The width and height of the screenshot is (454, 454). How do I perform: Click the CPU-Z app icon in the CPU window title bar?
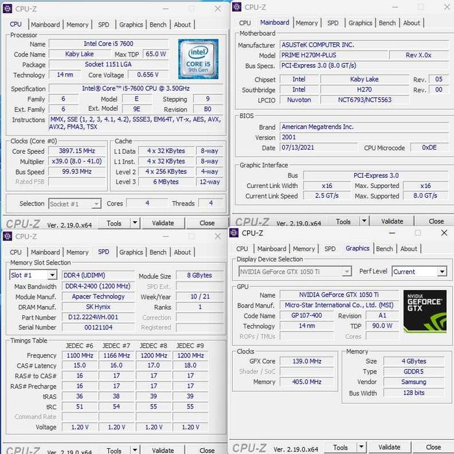pos(8,8)
